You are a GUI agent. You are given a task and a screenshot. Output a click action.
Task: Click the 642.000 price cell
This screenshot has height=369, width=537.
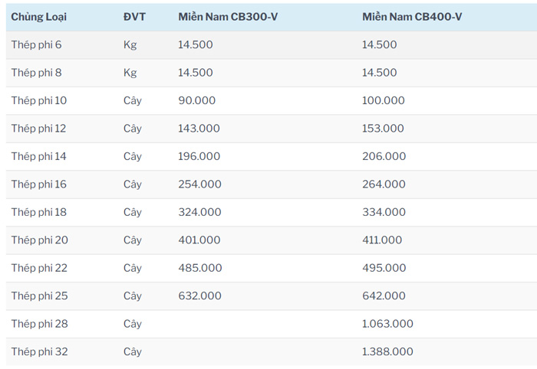pyautogui.click(x=384, y=296)
